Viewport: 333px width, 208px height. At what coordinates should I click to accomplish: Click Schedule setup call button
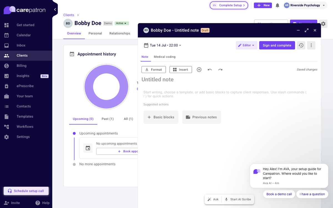(26, 191)
